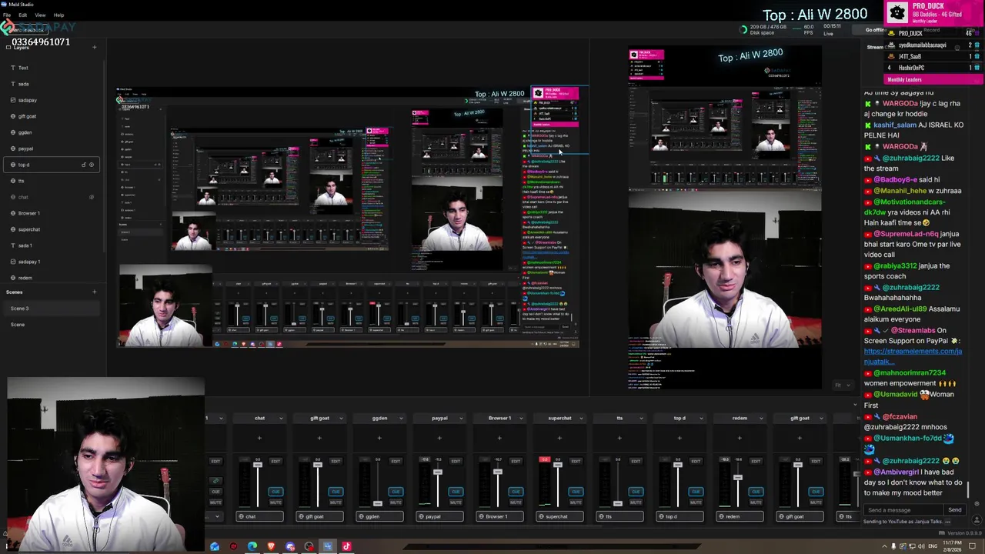This screenshot has height=554, width=985.
Task: Open the TikTok app from the taskbar
Action: pyautogui.click(x=346, y=546)
